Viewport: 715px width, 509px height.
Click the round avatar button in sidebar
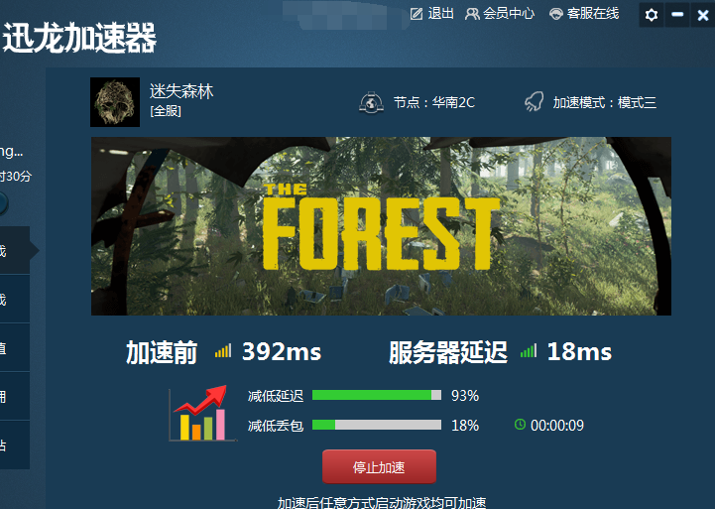click(3, 203)
